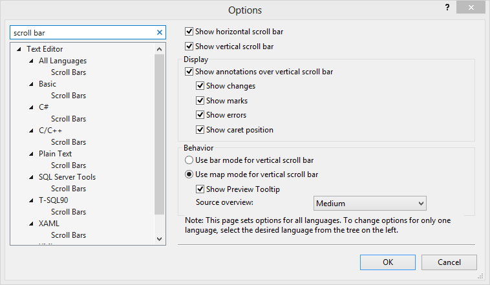This screenshot has width=490, height=285.
Task: Toggle the Show changes checkbox
Action: coord(200,86)
